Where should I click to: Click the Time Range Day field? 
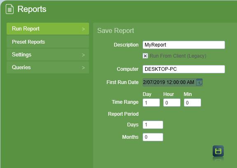[x=151, y=103]
